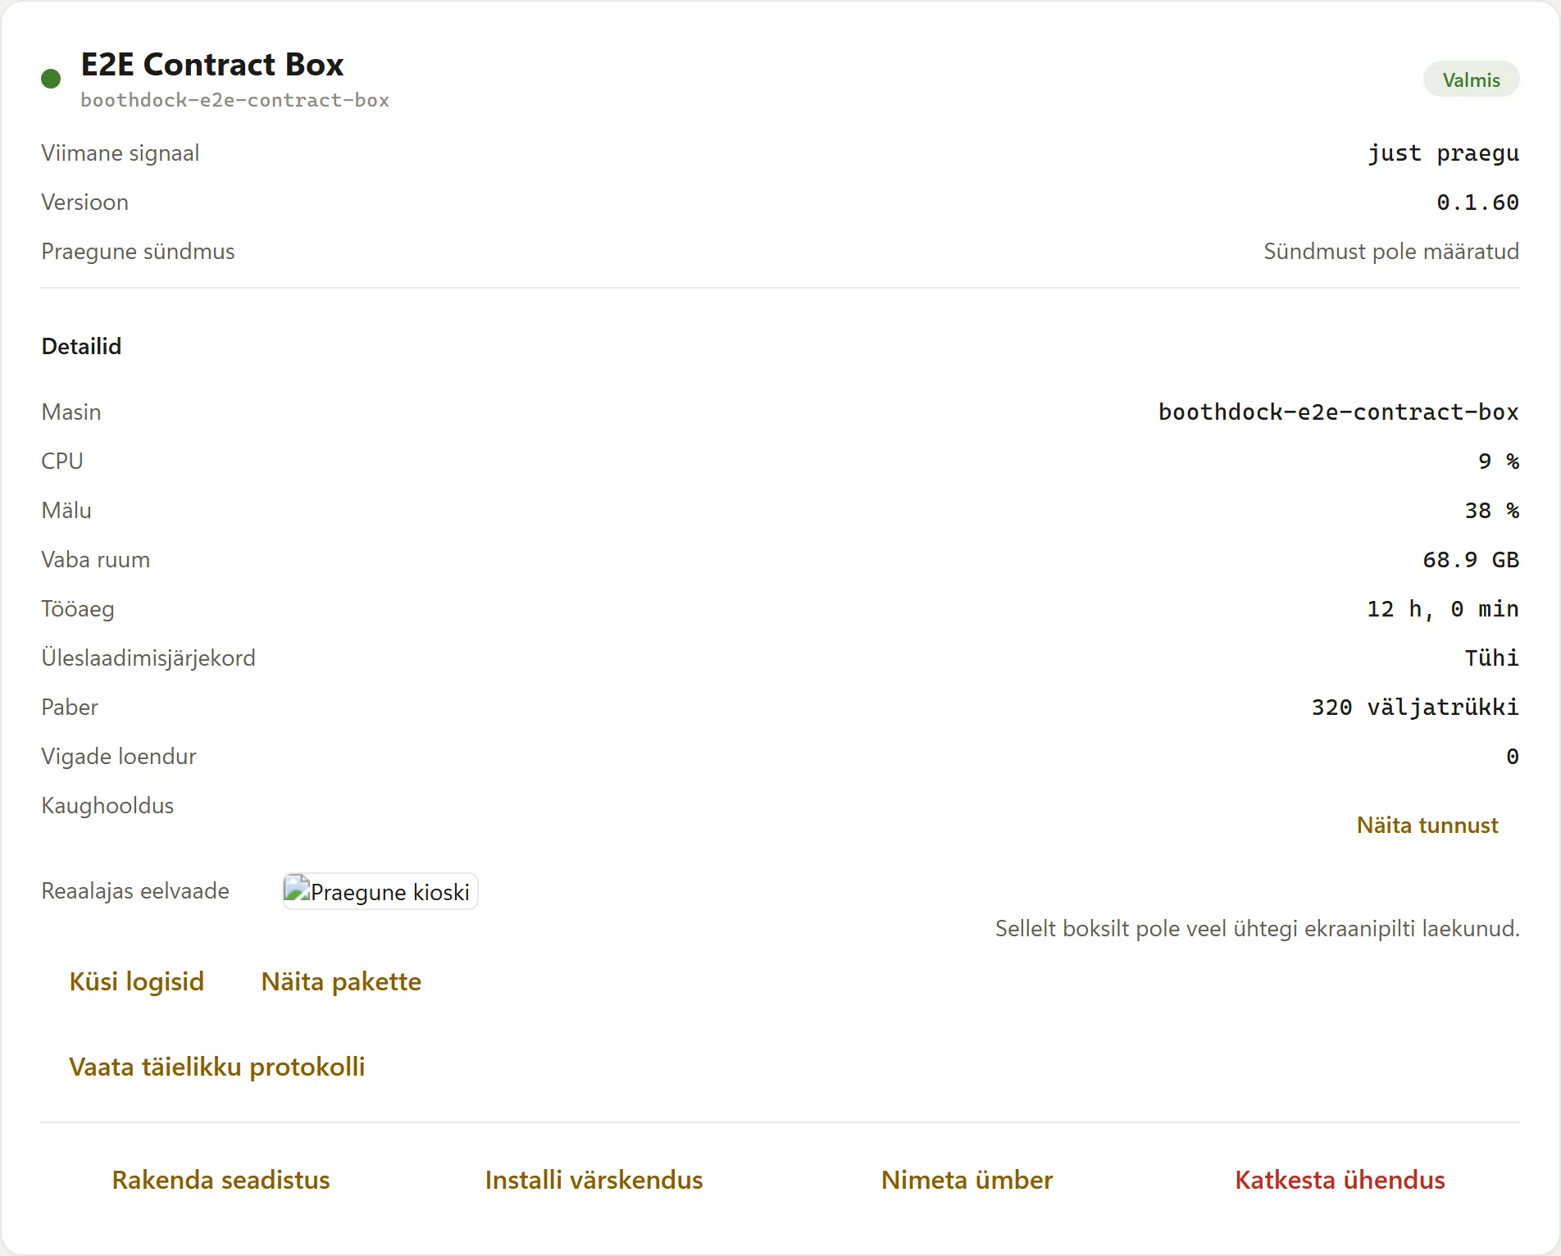Click the broken Praegune kioski preview image
This screenshot has width=1561, height=1256.
click(x=380, y=891)
